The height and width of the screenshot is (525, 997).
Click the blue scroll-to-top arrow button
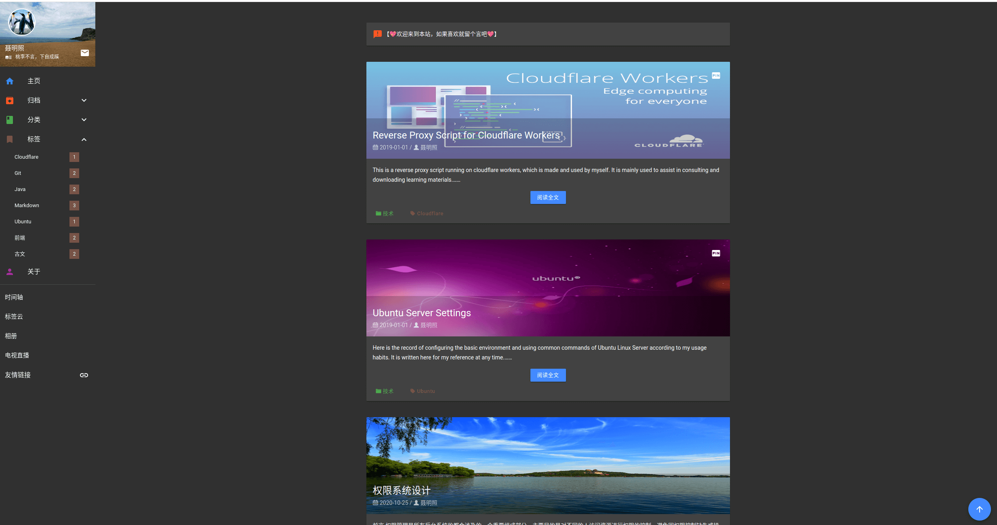click(x=979, y=509)
